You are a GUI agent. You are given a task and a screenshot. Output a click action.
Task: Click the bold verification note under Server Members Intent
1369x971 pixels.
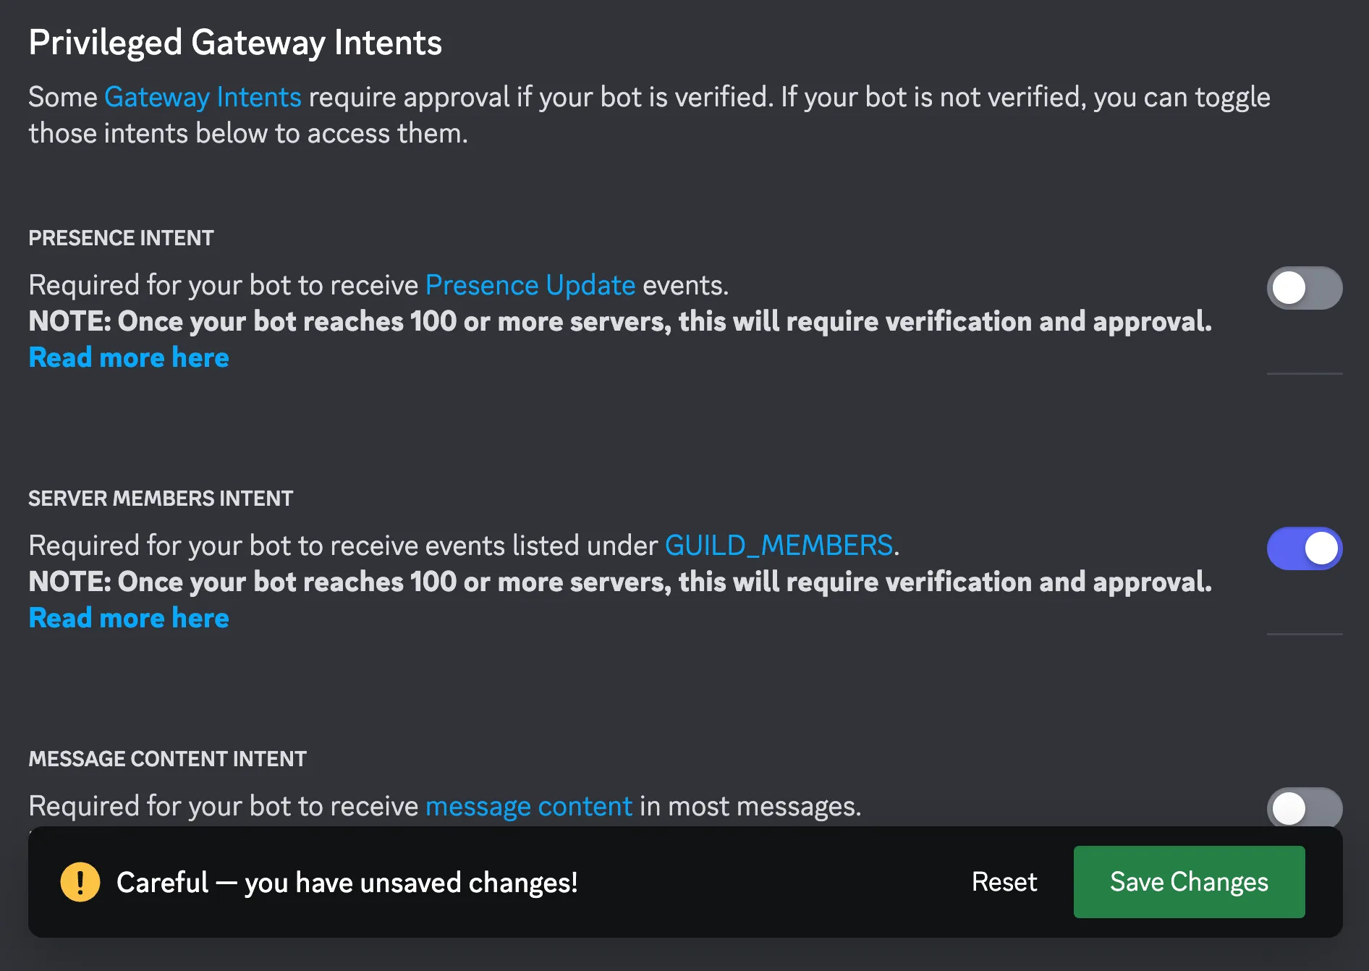(619, 582)
